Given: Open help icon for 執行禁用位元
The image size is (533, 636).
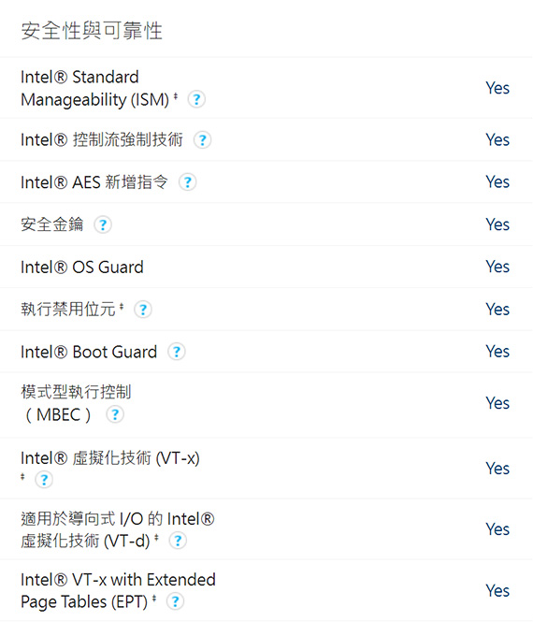Looking at the screenshot, I should point(143,310).
